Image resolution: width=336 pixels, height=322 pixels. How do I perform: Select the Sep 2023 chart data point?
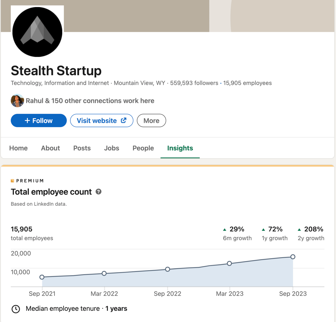click(293, 257)
